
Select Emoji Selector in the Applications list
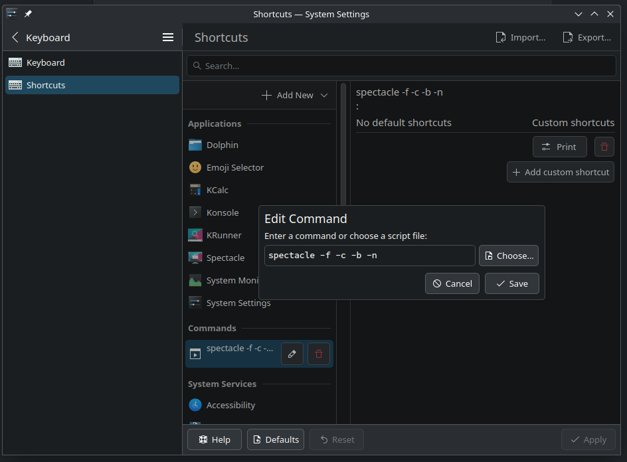tap(260, 167)
